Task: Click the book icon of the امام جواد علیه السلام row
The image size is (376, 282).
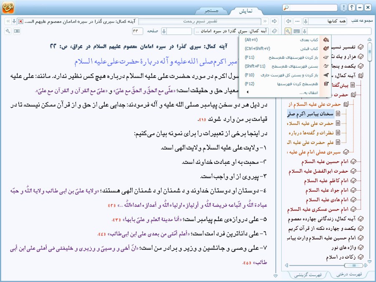Action: (353, 190)
